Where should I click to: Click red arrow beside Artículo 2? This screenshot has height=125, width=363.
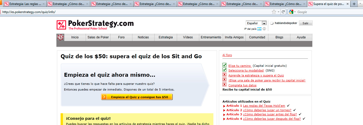(x=224, y=110)
